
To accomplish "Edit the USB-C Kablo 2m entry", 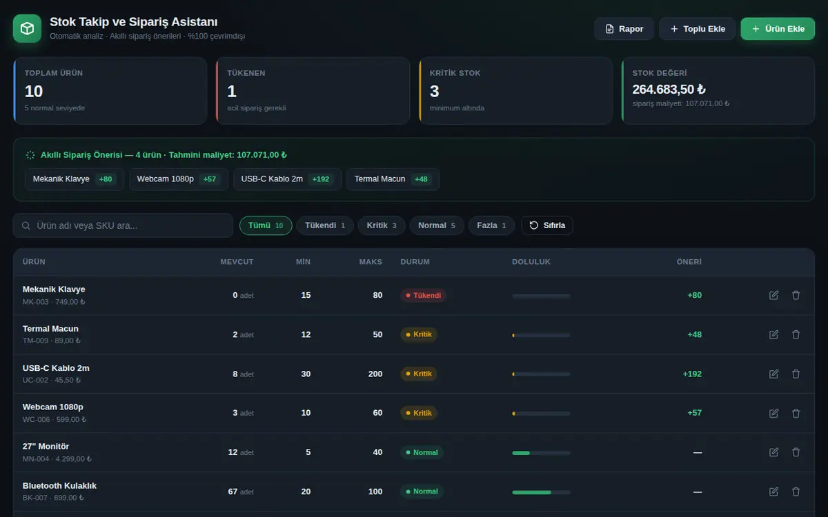I will pyautogui.click(x=774, y=374).
